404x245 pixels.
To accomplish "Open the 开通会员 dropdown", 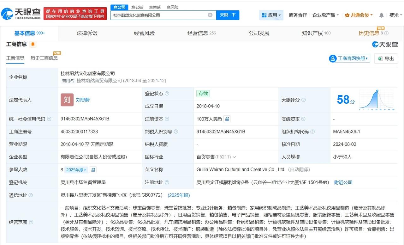I will click(x=359, y=15).
